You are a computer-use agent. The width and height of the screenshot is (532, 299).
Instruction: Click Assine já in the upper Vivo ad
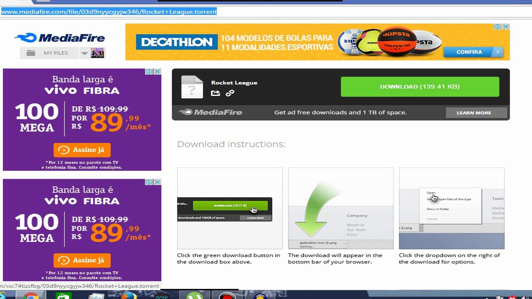82,150
